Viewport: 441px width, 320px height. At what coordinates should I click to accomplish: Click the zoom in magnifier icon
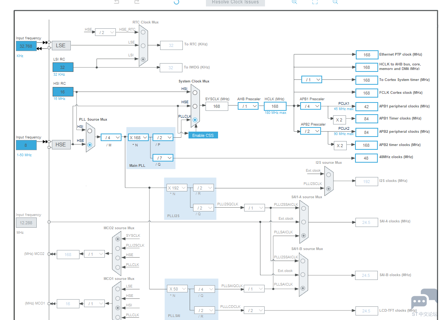click(294, 2)
